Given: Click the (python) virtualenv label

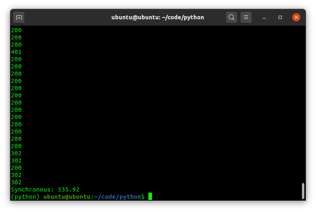Looking at the screenshot, I should tap(25, 197).
